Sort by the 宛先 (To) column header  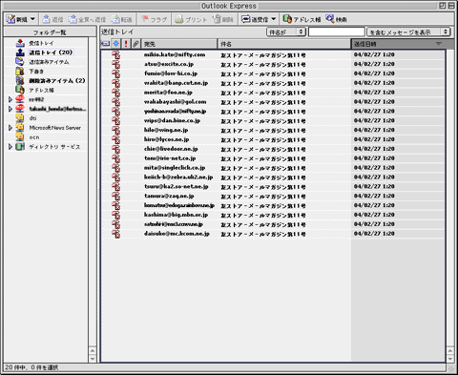(x=179, y=44)
